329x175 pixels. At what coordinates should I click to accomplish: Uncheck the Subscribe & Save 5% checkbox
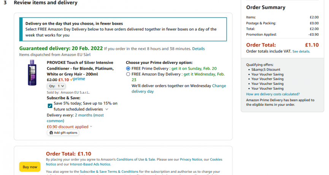(x=50, y=106)
